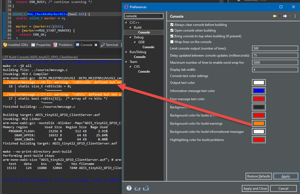Collapse the C/C++ tree node
Image resolution: width=300 pixels, height=194 pixels.
click(126, 23)
